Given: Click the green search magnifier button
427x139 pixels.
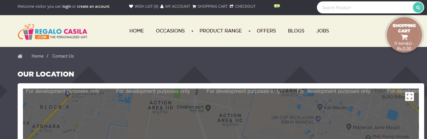Looking at the screenshot, I should tap(418, 7).
